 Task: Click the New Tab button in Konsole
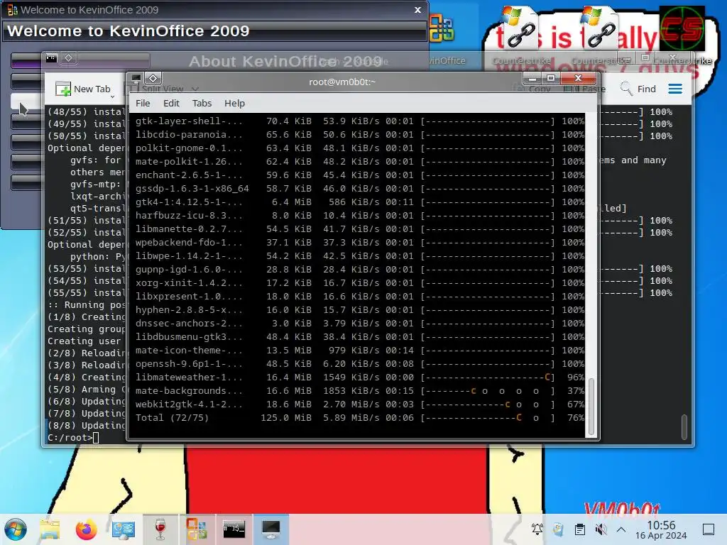click(84, 89)
